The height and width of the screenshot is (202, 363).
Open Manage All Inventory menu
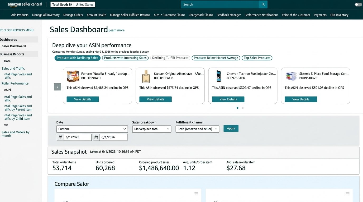46,15
